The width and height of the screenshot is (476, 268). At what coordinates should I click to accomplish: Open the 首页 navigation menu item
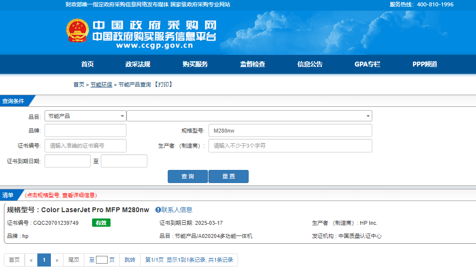coord(87,64)
